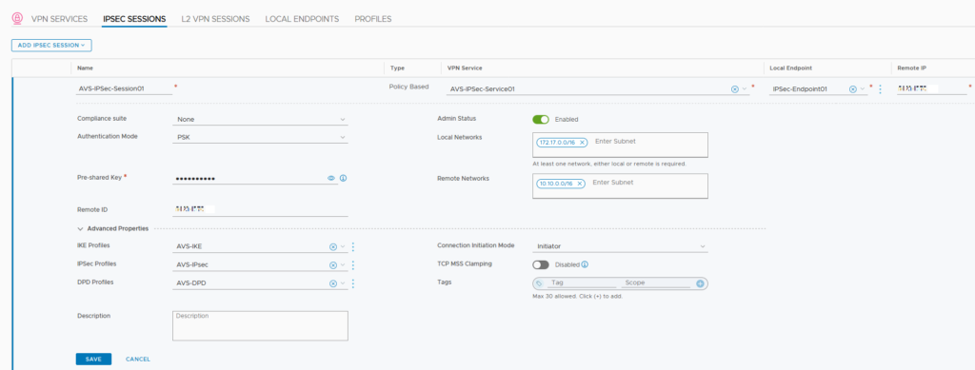Open the Authentication Mode PSK dropdown
The image size is (975, 370).
[260, 137]
